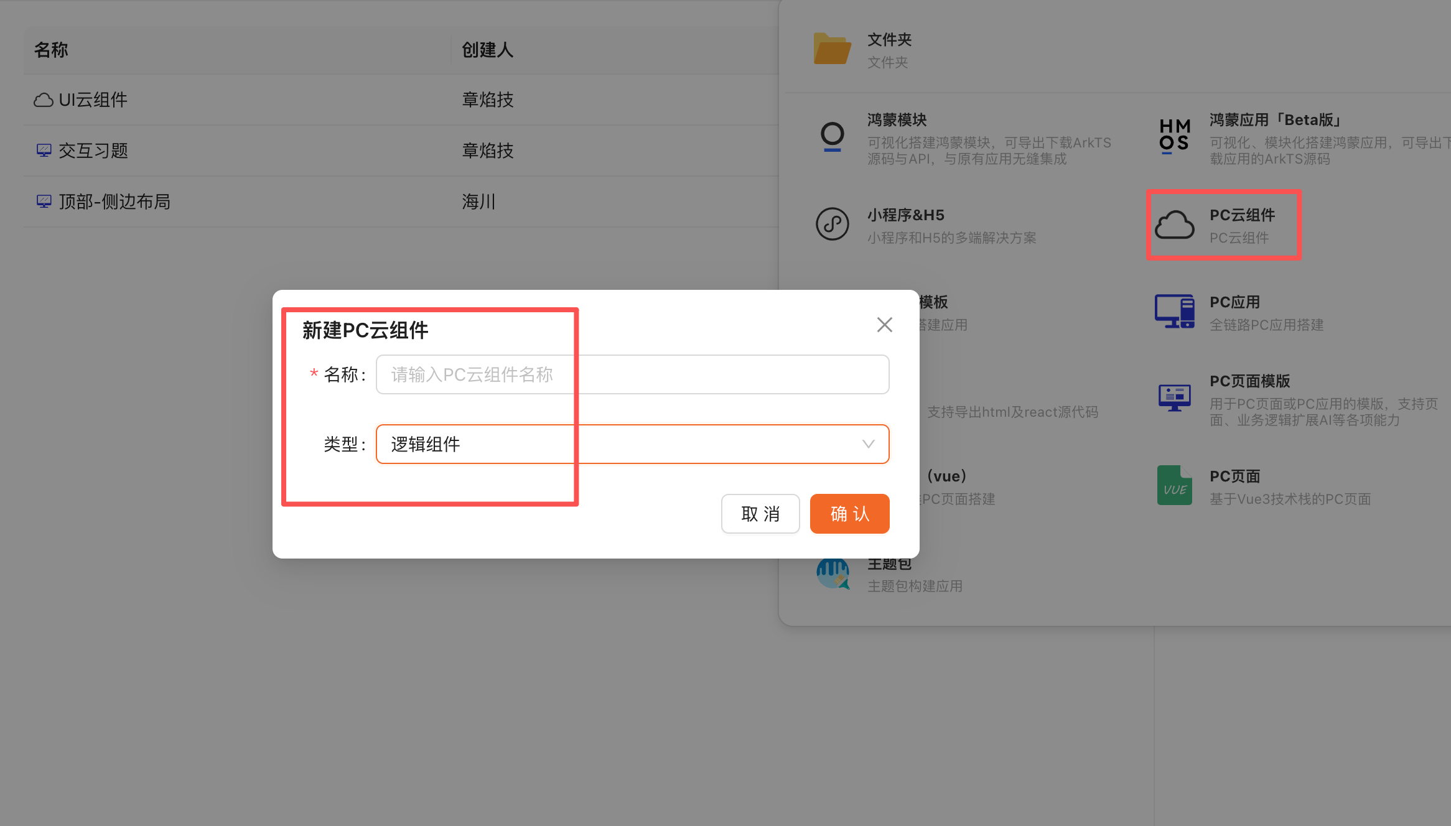
Task: Select the PC云组件 cloud icon
Action: coord(1174,224)
